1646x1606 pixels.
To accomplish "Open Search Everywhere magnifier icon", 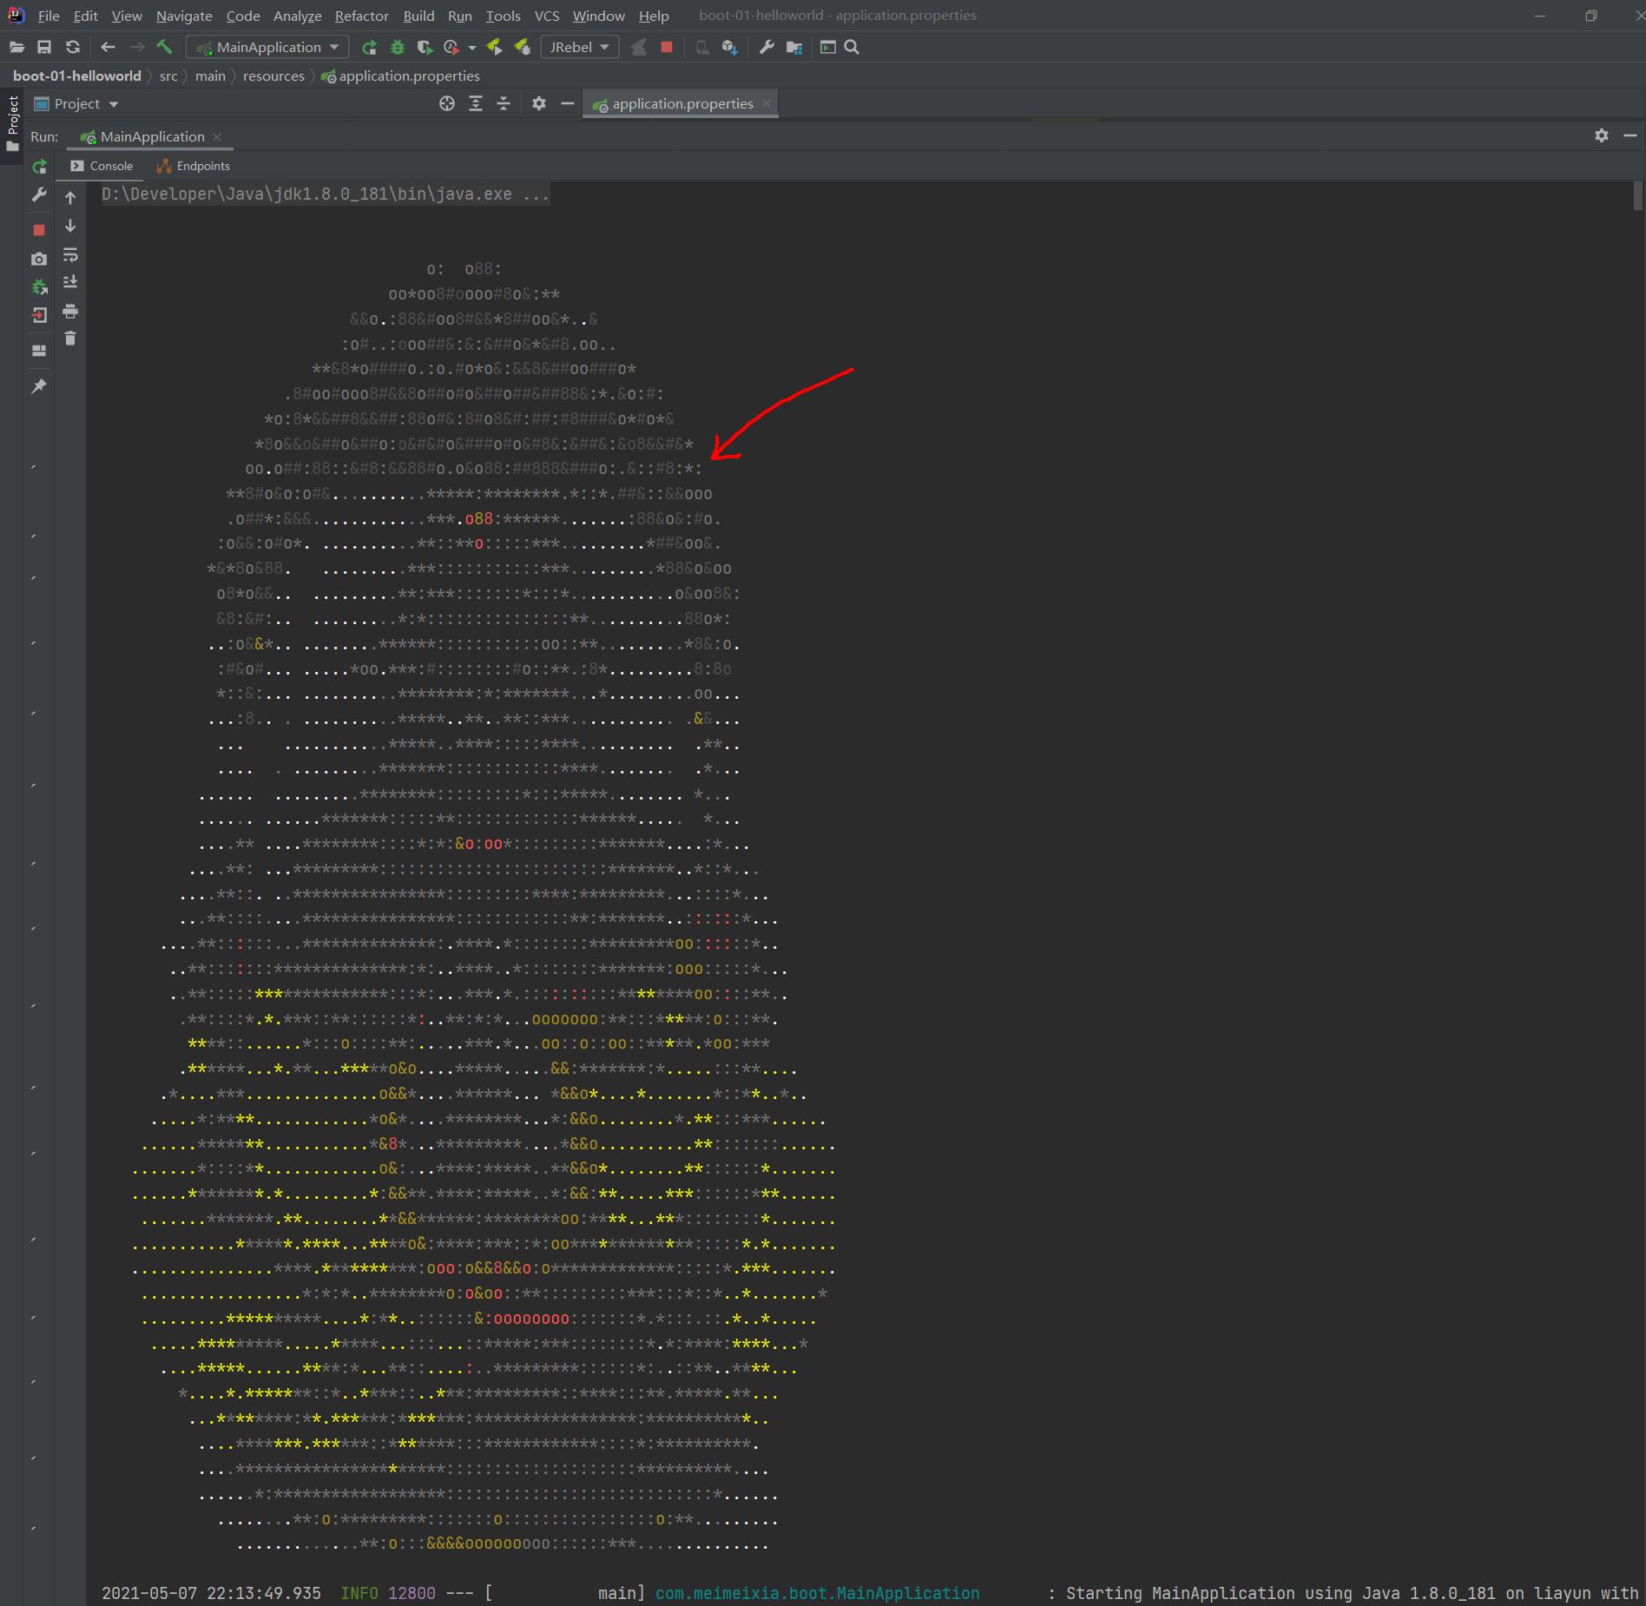I will click(x=852, y=47).
